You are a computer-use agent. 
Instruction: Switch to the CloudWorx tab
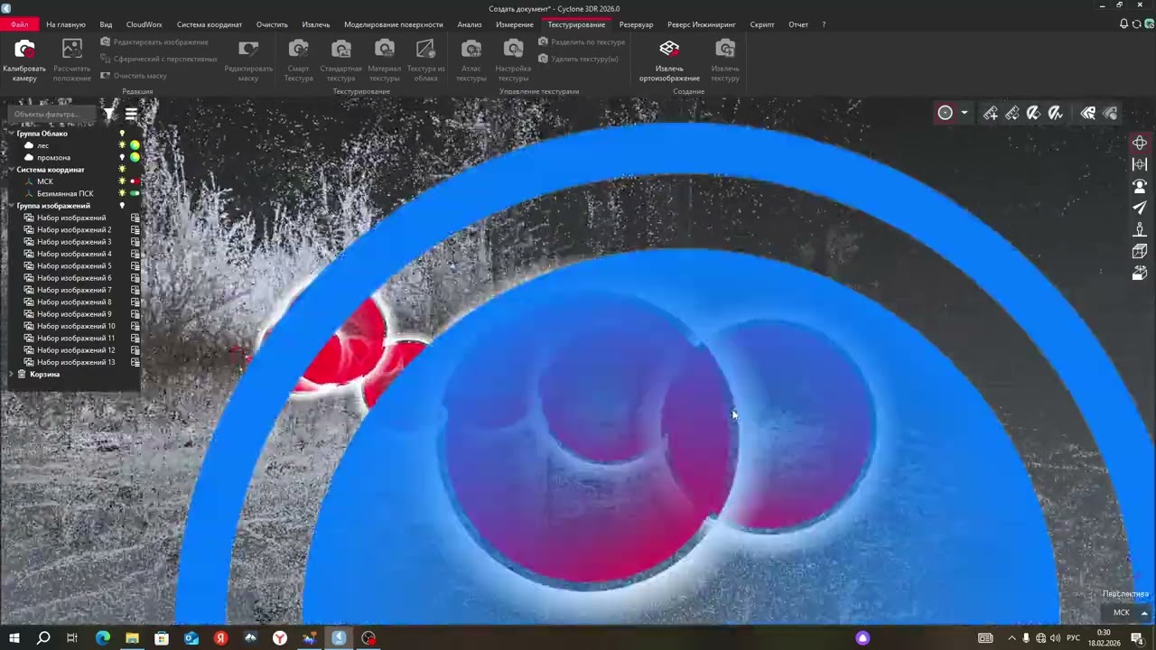tap(144, 24)
